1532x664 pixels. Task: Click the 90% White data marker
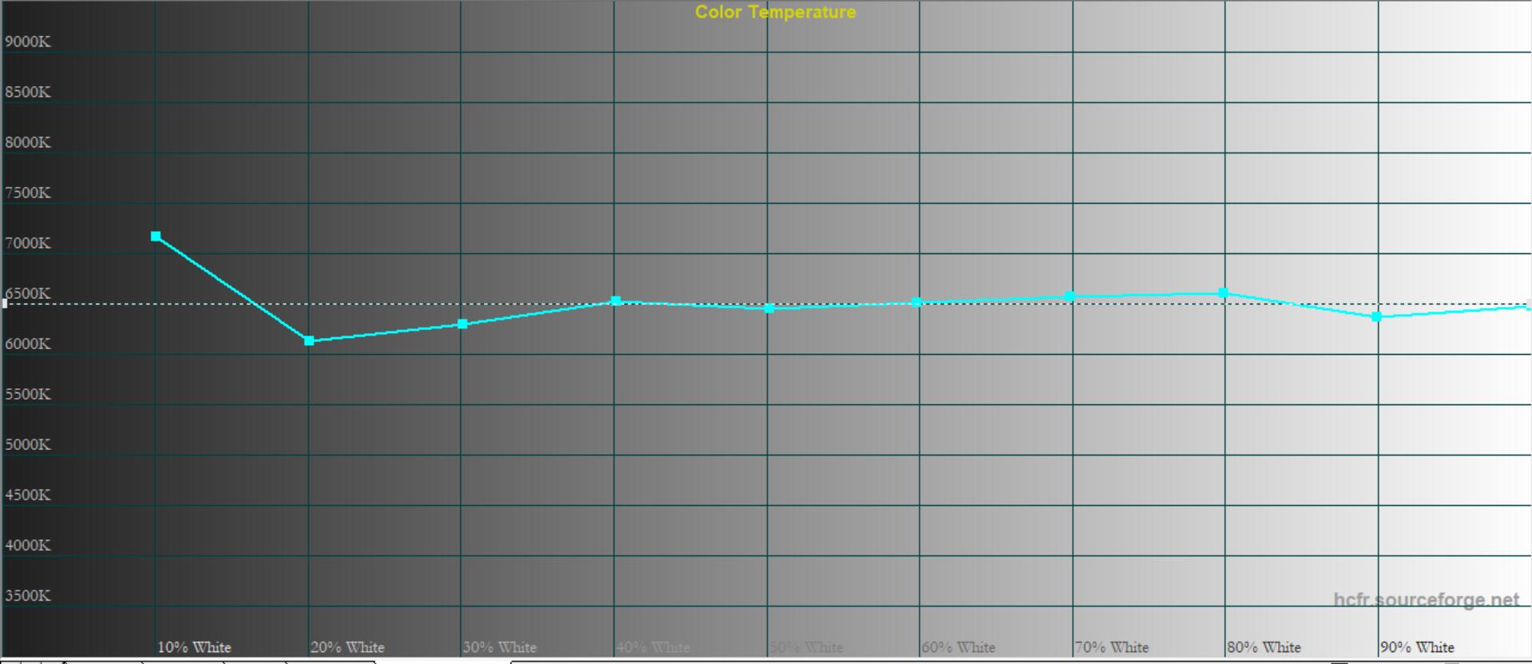(x=1376, y=317)
